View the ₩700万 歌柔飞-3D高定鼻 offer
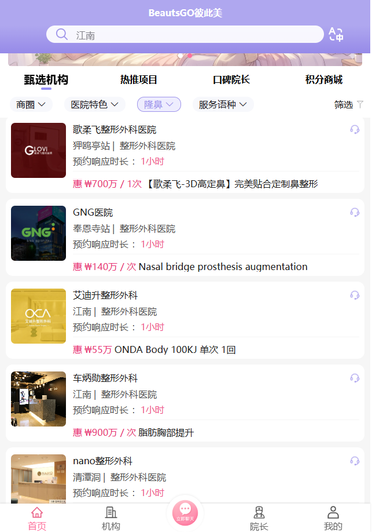The image size is (372, 532). pos(196,184)
